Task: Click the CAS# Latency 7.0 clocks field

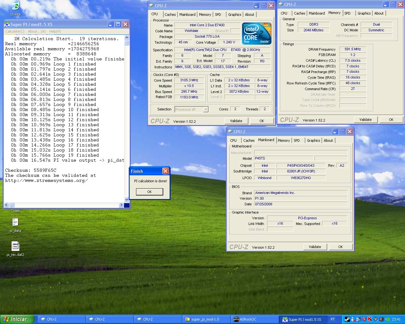Action: (x=353, y=60)
